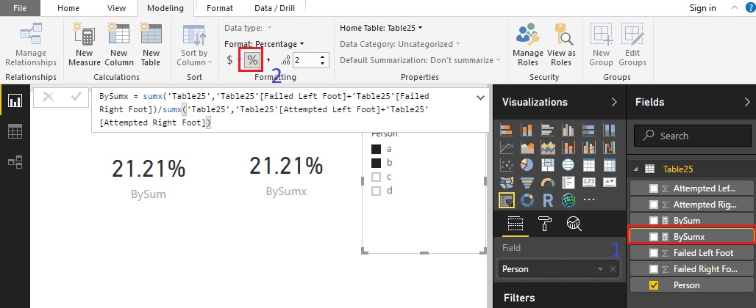756x308 pixels.
Task: Open the File menu
Action: coord(20,8)
